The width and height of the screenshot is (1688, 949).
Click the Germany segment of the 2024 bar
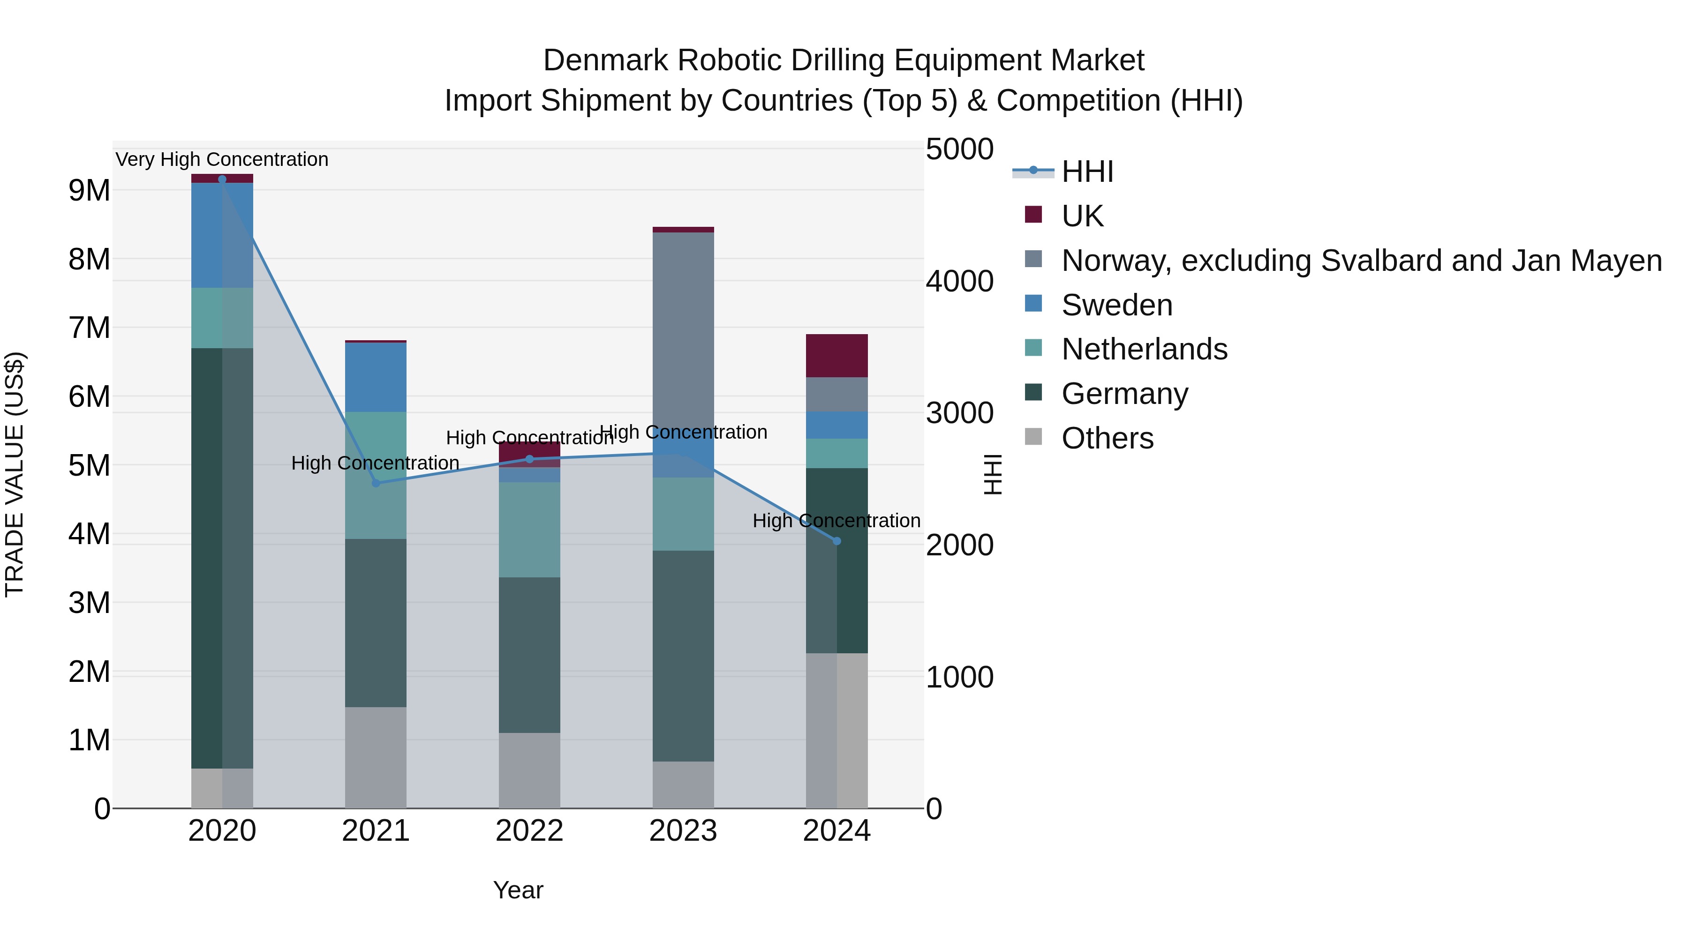tap(837, 560)
